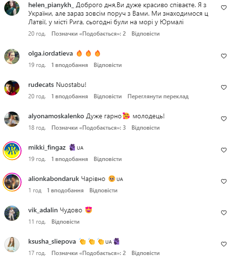Image resolution: width=230 pixels, height=265 pixels.
Task: Open alyonamoskalenko username link
Action: click(56, 116)
